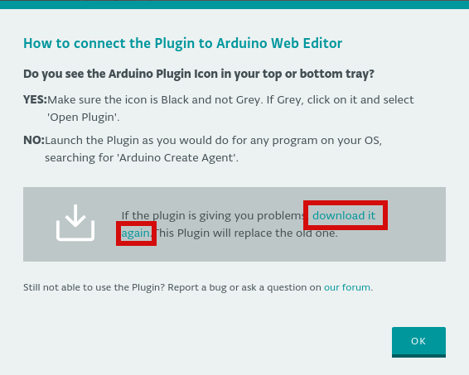Follow the 'again' link text
The image size is (469, 375).
(x=136, y=233)
